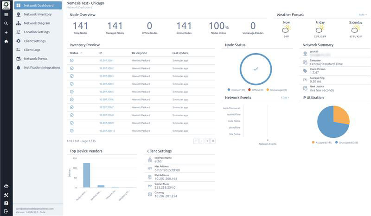The image size is (371, 216).
Task: Click the Network Diagram hierarchy icon
Action: point(19,23)
